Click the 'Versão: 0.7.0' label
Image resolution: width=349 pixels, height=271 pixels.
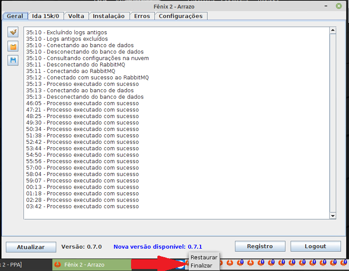click(x=81, y=247)
